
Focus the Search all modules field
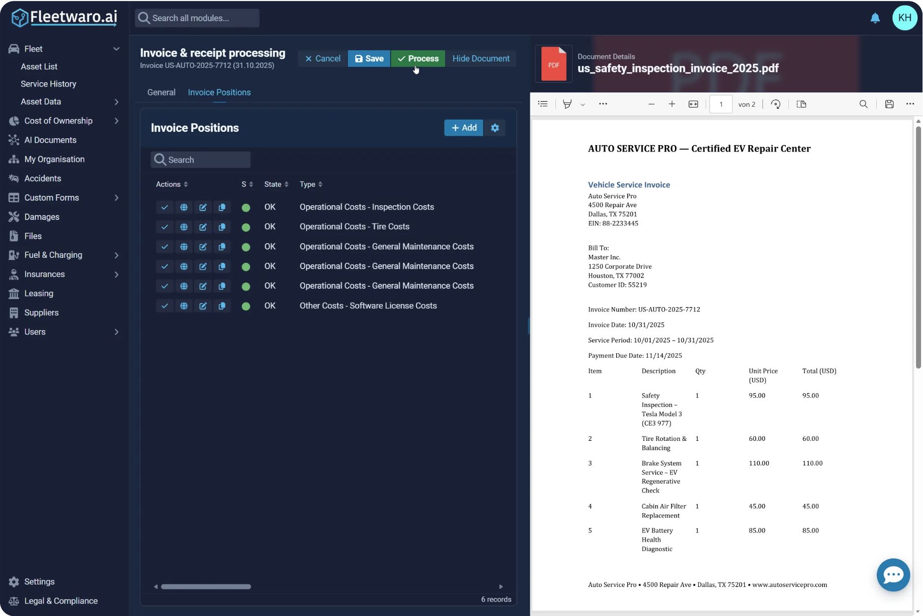click(x=197, y=18)
